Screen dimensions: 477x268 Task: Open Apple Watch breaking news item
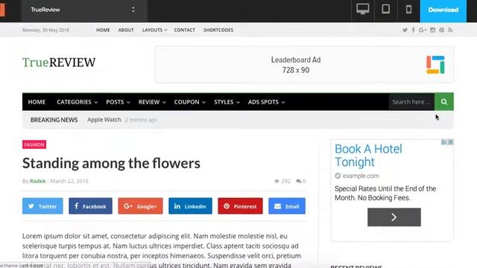point(104,120)
